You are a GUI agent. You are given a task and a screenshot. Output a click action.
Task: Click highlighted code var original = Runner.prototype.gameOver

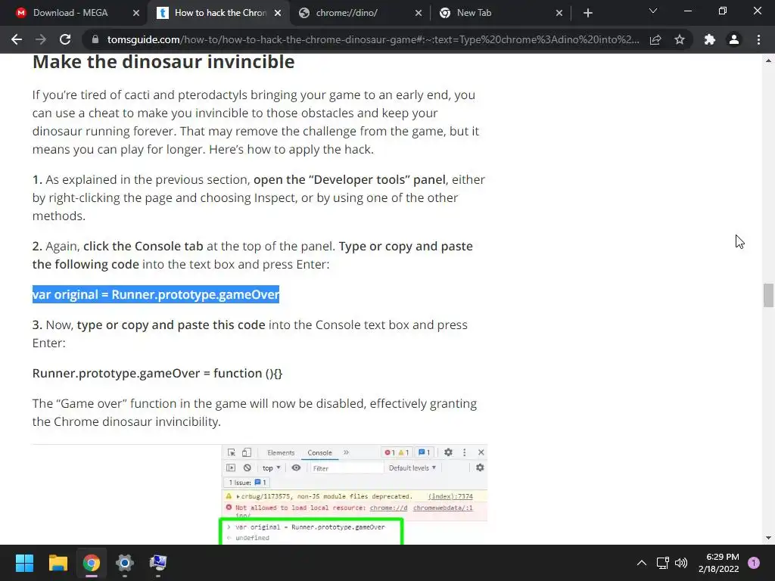[x=156, y=294]
